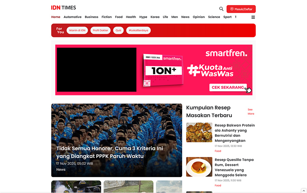This screenshot has height=193, width=307.
Task: Click the scroll-up chevron in bottom corner
Action: click(304, 191)
